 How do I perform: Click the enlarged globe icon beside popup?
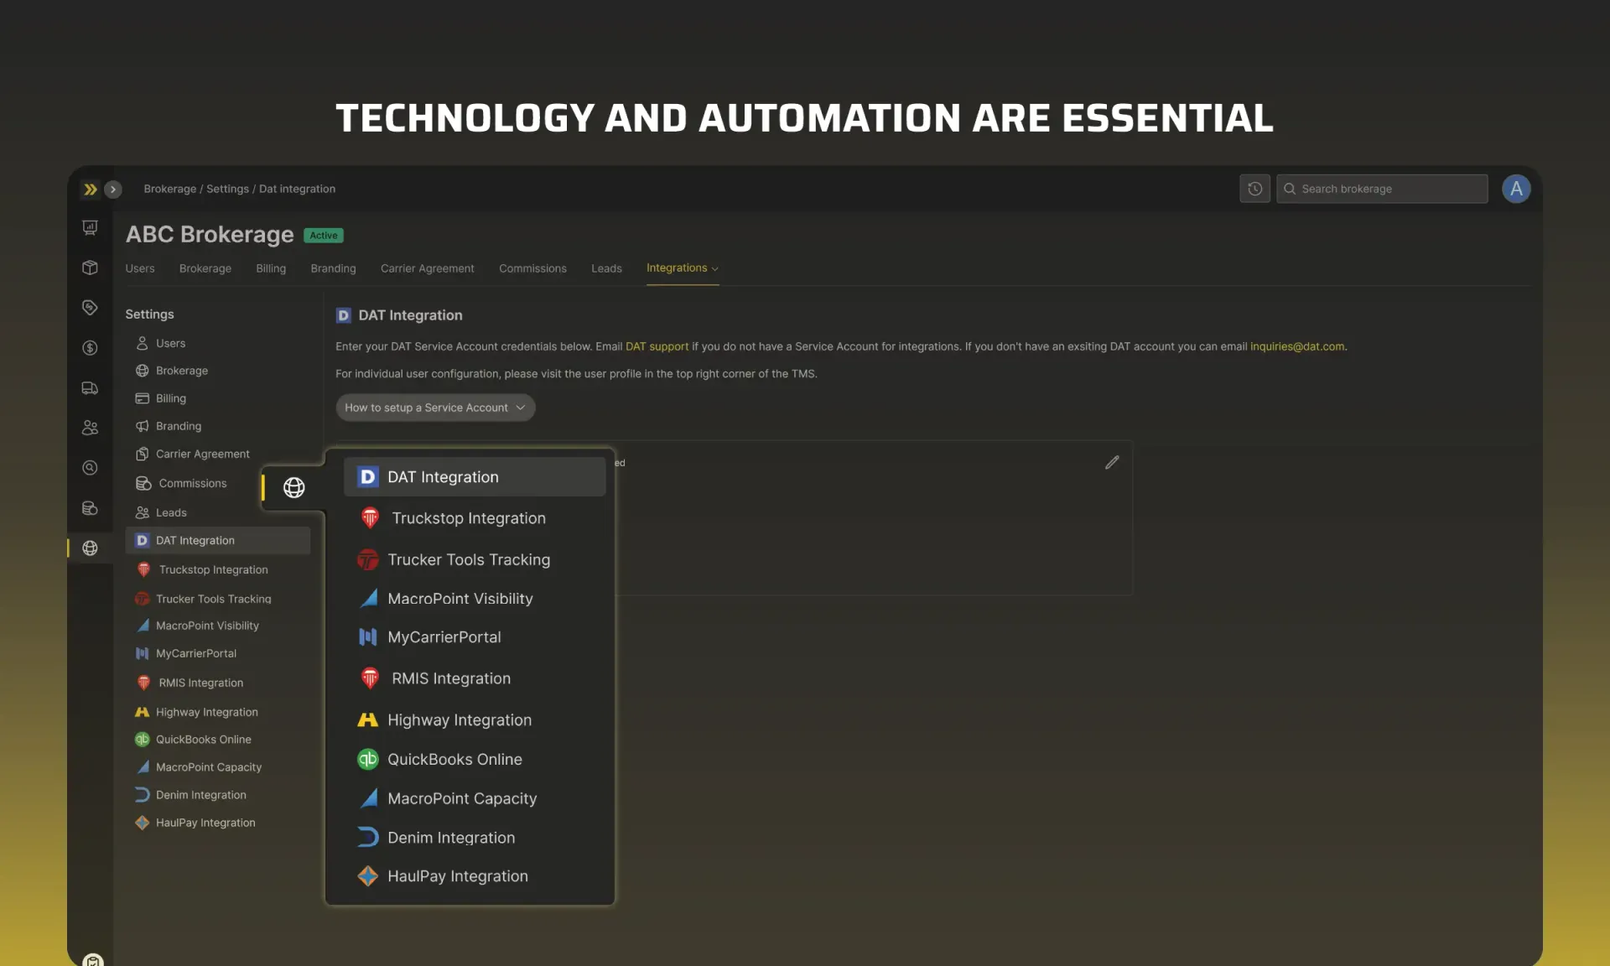point(293,487)
